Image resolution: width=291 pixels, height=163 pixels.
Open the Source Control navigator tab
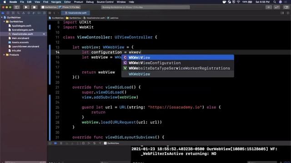8,13
